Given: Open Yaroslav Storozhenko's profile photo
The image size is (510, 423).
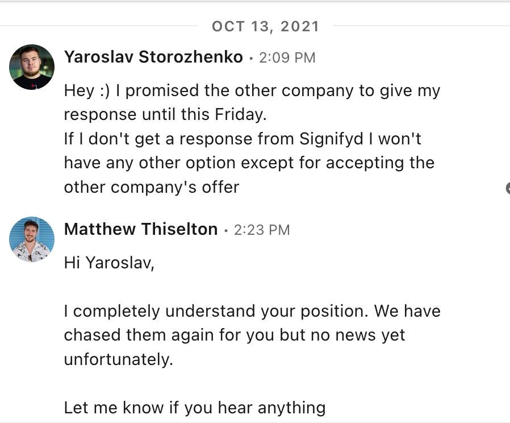Looking at the screenshot, I should point(32,67).
